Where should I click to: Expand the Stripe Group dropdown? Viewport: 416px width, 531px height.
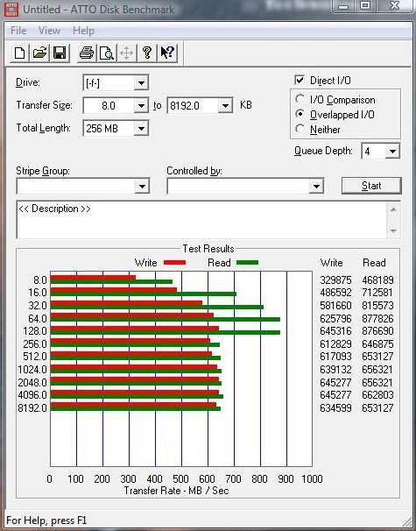[142, 187]
